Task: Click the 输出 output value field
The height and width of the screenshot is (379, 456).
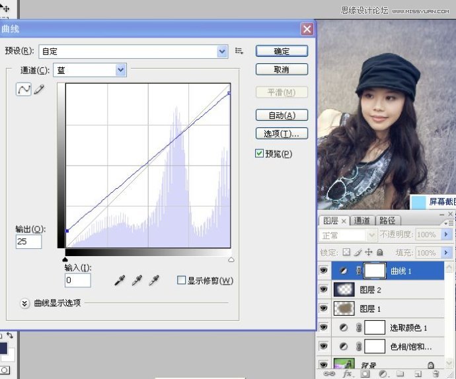Action: tap(28, 242)
